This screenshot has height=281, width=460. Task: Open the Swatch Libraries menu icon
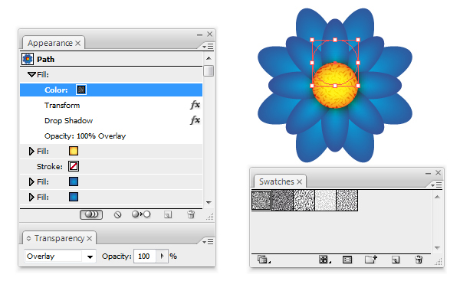click(x=264, y=260)
